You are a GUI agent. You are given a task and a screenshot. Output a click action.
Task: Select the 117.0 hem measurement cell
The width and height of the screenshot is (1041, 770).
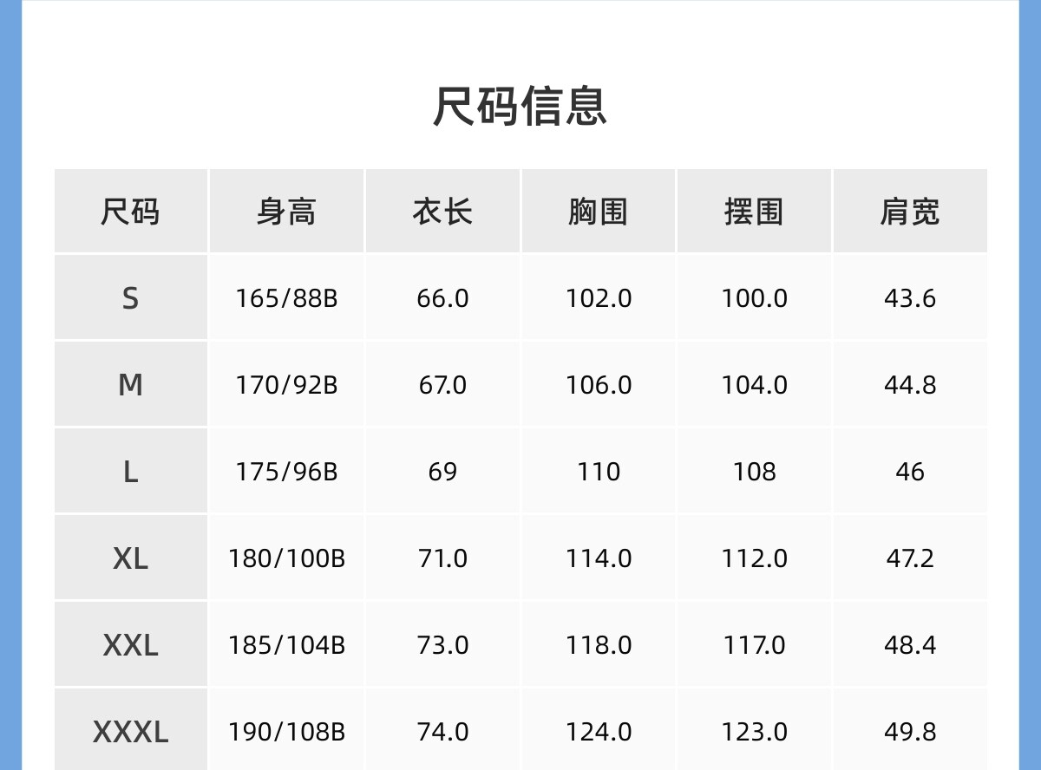[x=754, y=645]
